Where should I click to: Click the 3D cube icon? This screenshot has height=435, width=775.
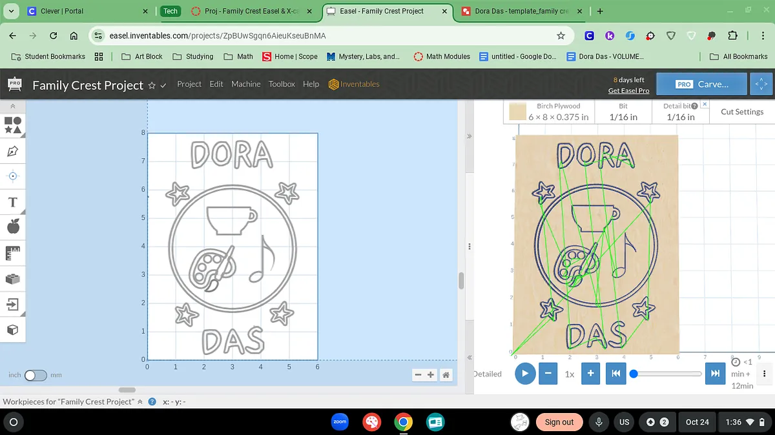pos(13,330)
